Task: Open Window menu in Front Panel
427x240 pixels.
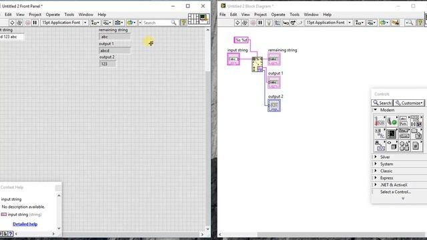Action: tap(86, 15)
